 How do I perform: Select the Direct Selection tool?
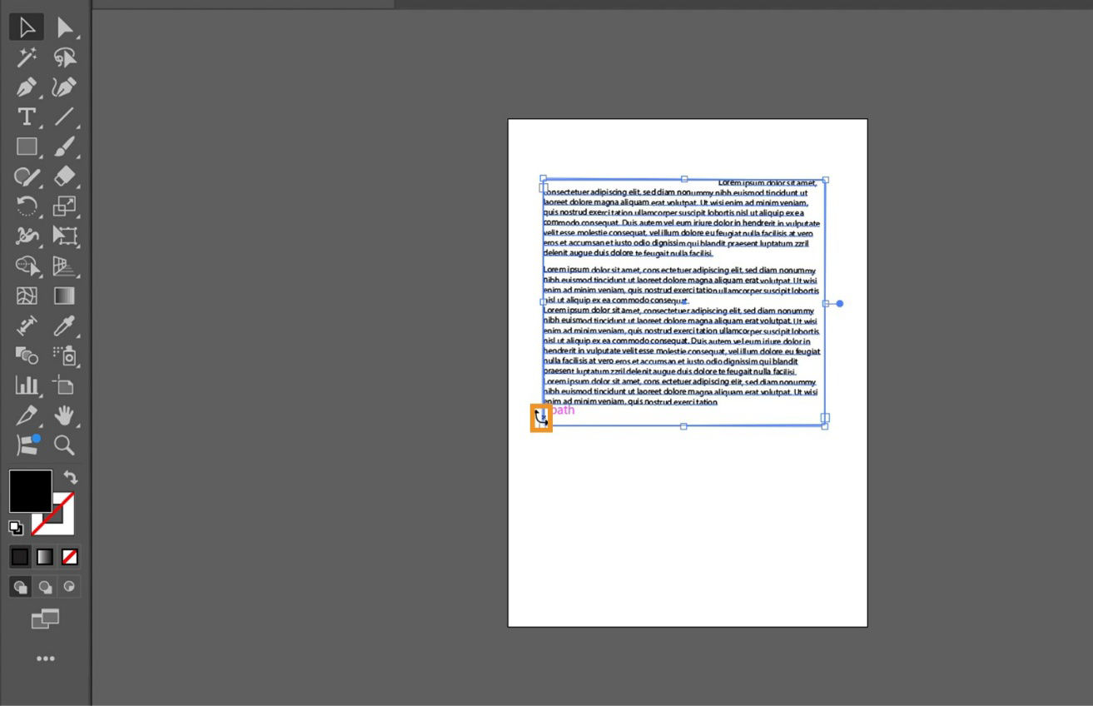64,27
